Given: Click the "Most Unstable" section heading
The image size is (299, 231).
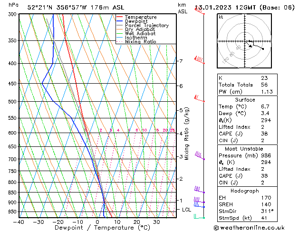Looking at the screenshot, I should point(244,149).
